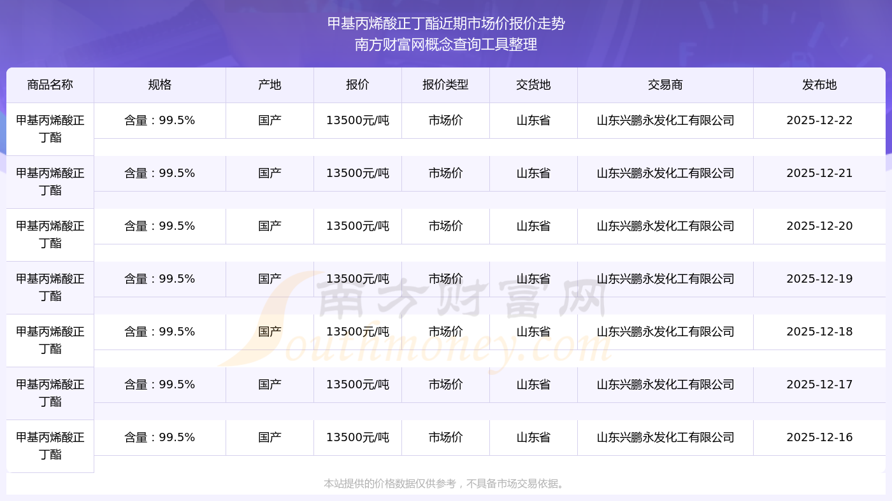
Task: Click 国产 in the 2025-12-21 row
Action: (270, 173)
